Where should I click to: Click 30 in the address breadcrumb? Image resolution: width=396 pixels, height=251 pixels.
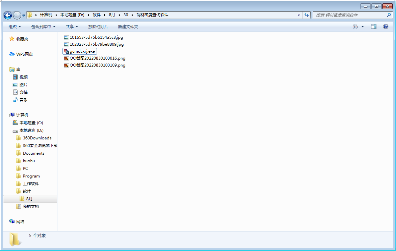(x=126, y=15)
